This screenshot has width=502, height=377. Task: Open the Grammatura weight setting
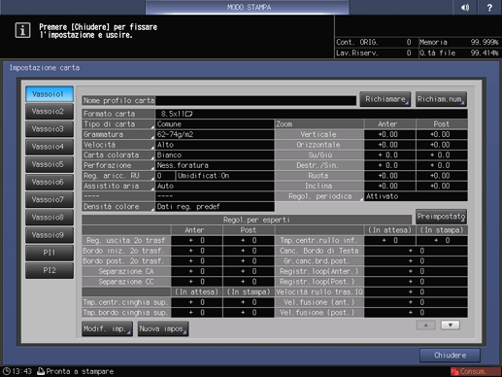[x=118, y=134]
